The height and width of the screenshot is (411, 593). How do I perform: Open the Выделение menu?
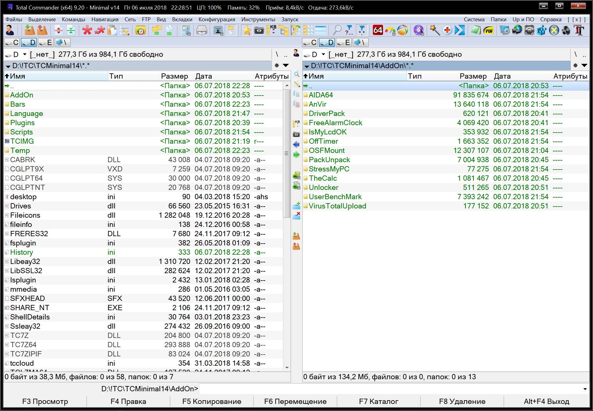click(x=42, y=19)
